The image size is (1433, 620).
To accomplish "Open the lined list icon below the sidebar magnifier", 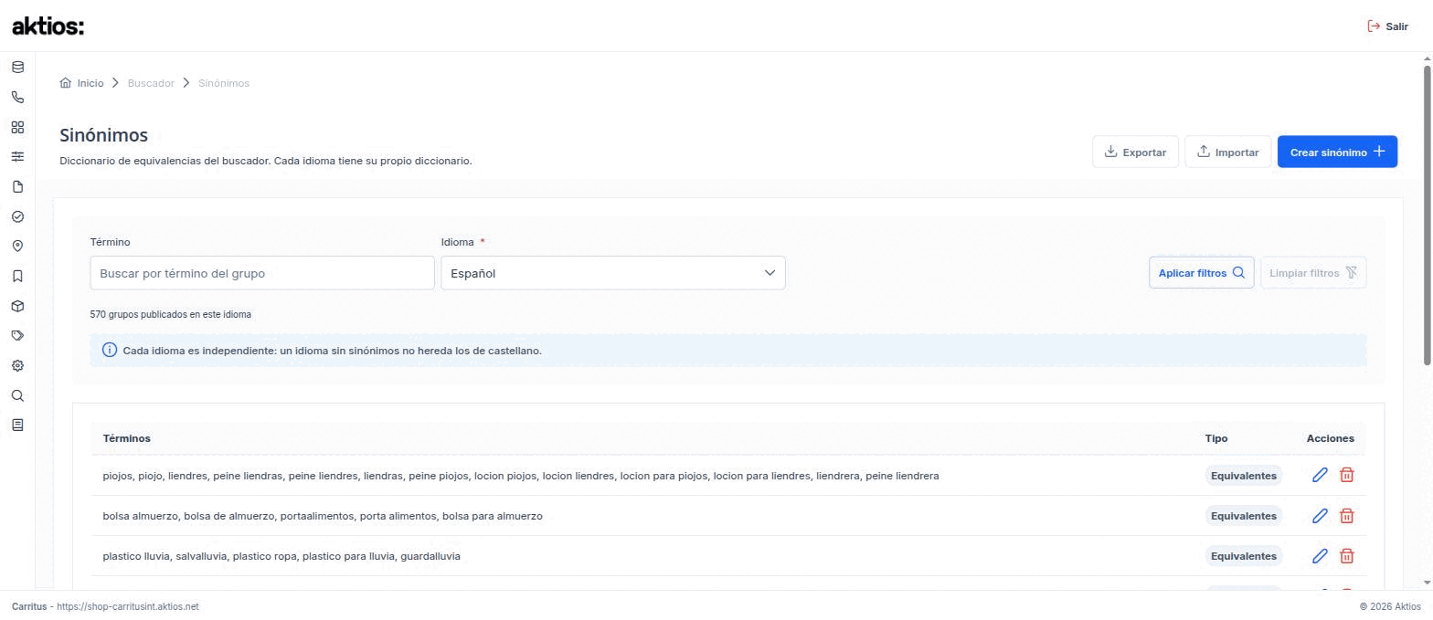I will coord(17,426).
